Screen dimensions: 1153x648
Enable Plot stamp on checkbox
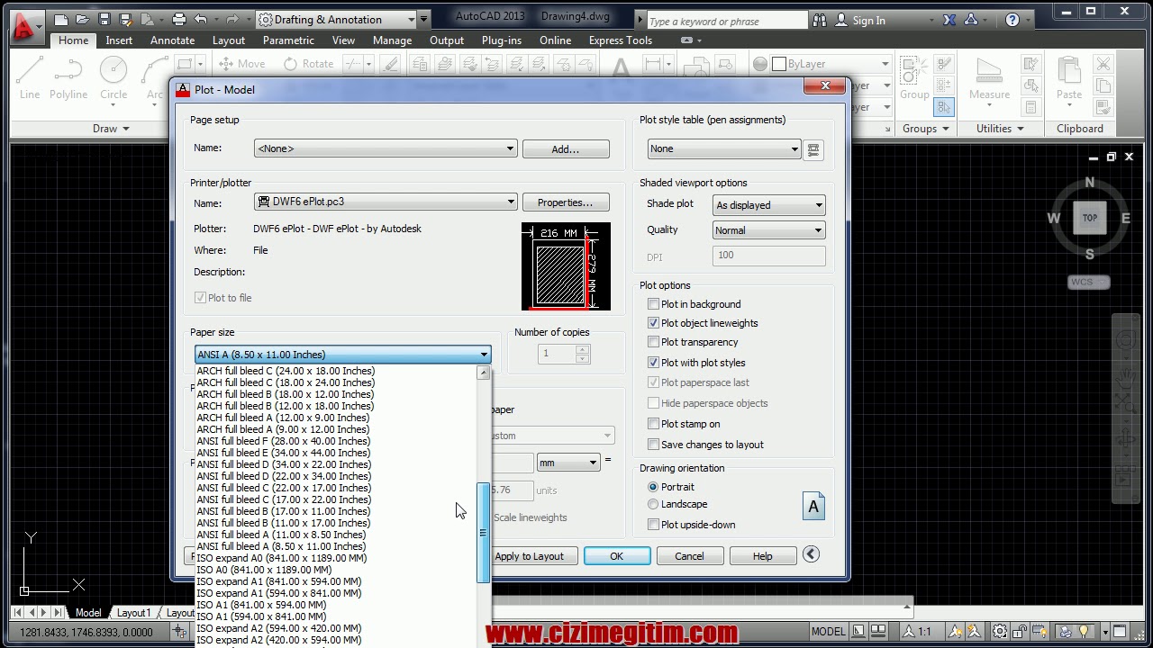(654, 424)
